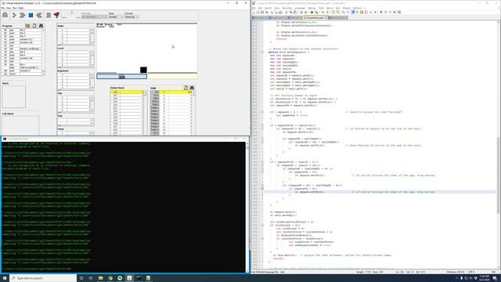Click Cut icon in Notepad++ toolbar

pyautogui.click(x=287, y=13)
